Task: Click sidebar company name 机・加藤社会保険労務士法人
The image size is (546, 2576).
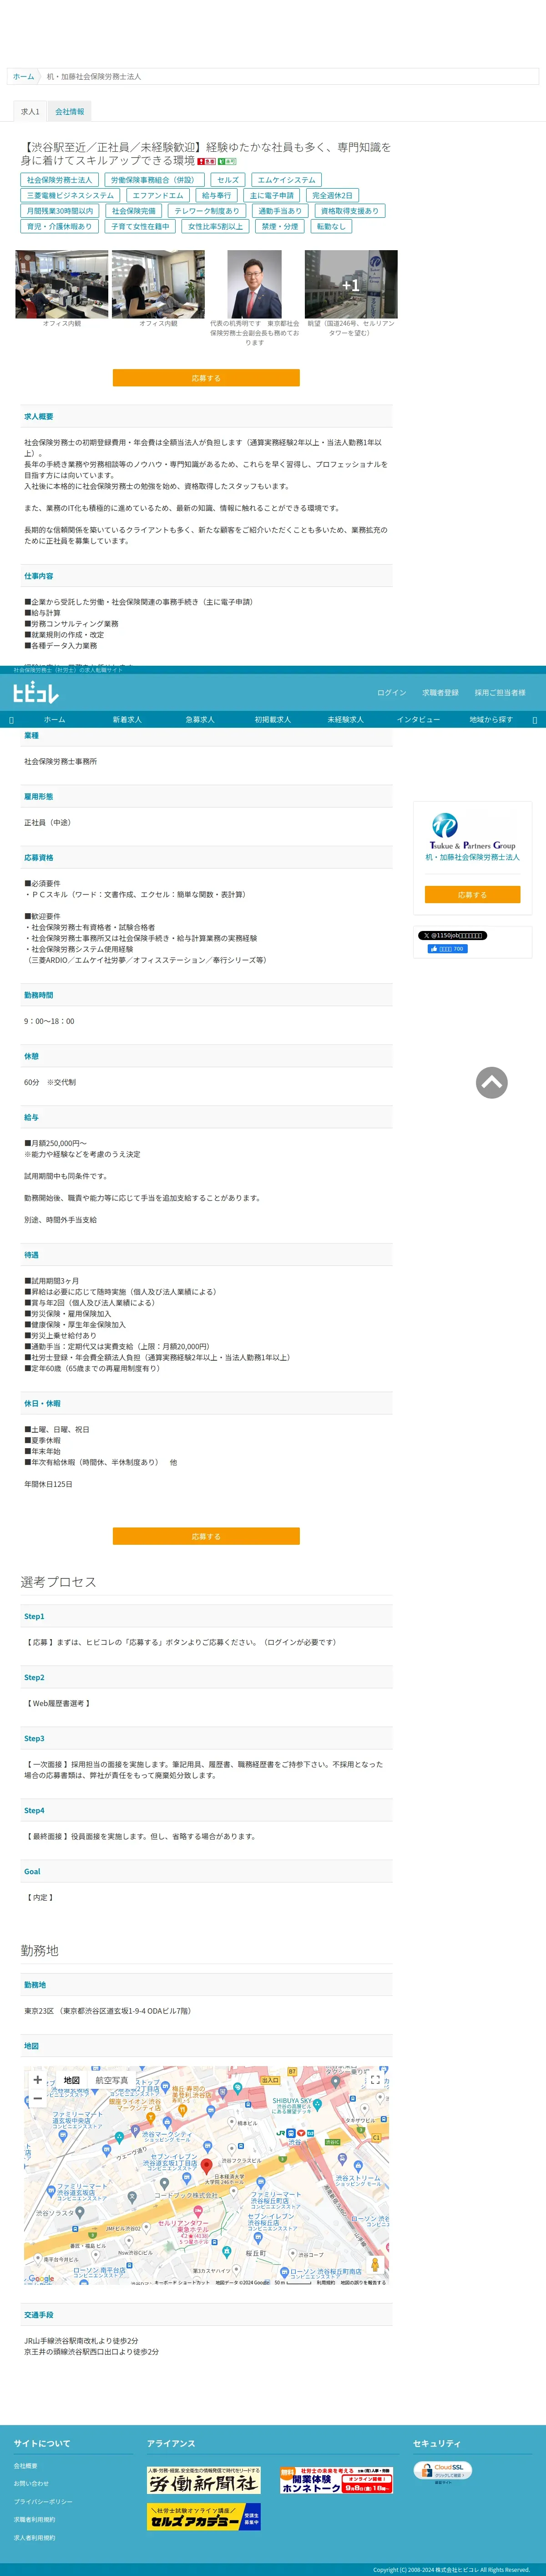Action: pyautogui.click(x=472, y=857)
